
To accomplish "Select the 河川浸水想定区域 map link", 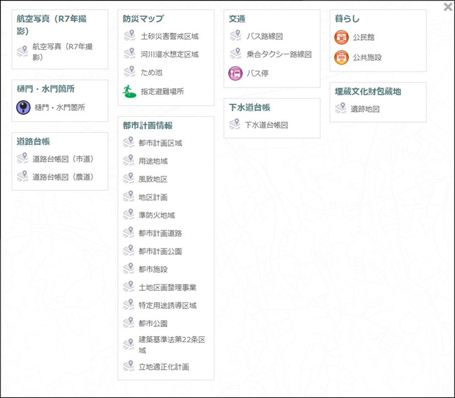I will (169, 55).
